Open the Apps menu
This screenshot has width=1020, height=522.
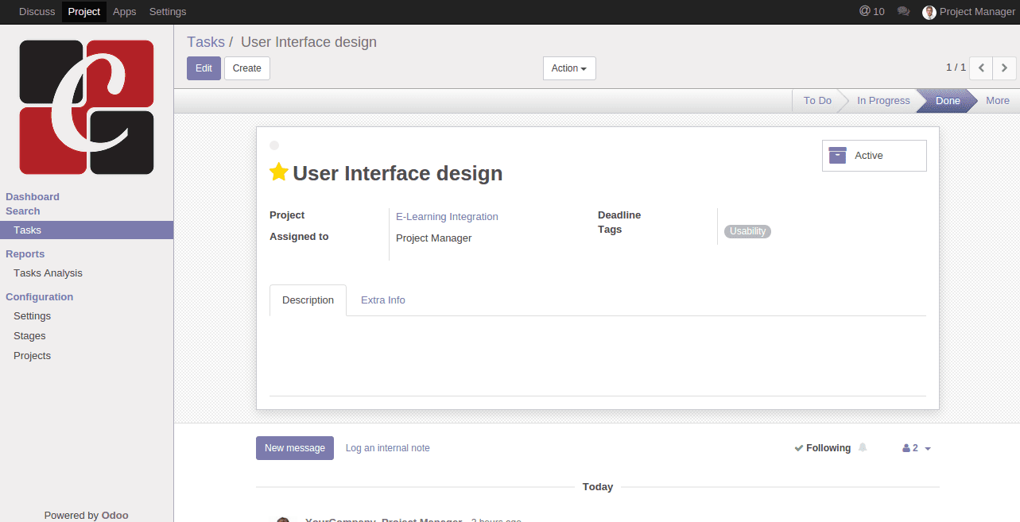(x=124, y=12)
